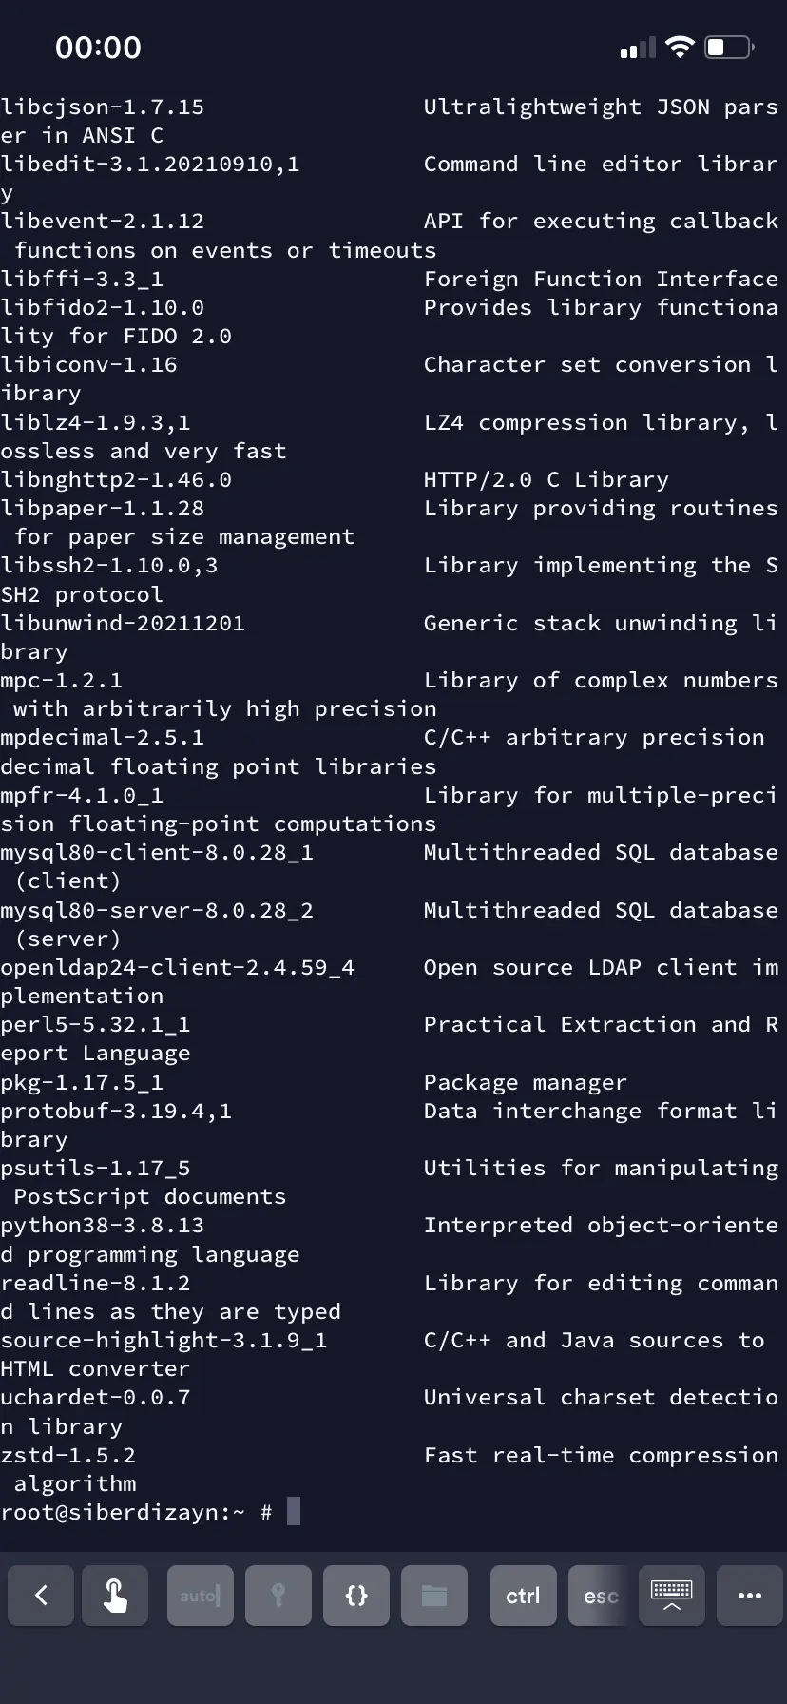Tap the battery indicator in status bar
The image size is (787, 1704).
[729, 48]
